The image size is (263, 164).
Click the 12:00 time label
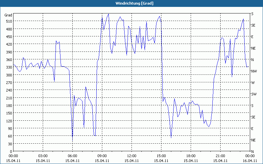(132, 156)
